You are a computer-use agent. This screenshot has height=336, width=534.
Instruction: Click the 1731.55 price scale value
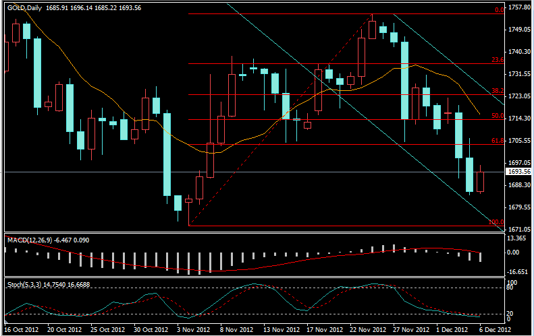click(519, 73)
